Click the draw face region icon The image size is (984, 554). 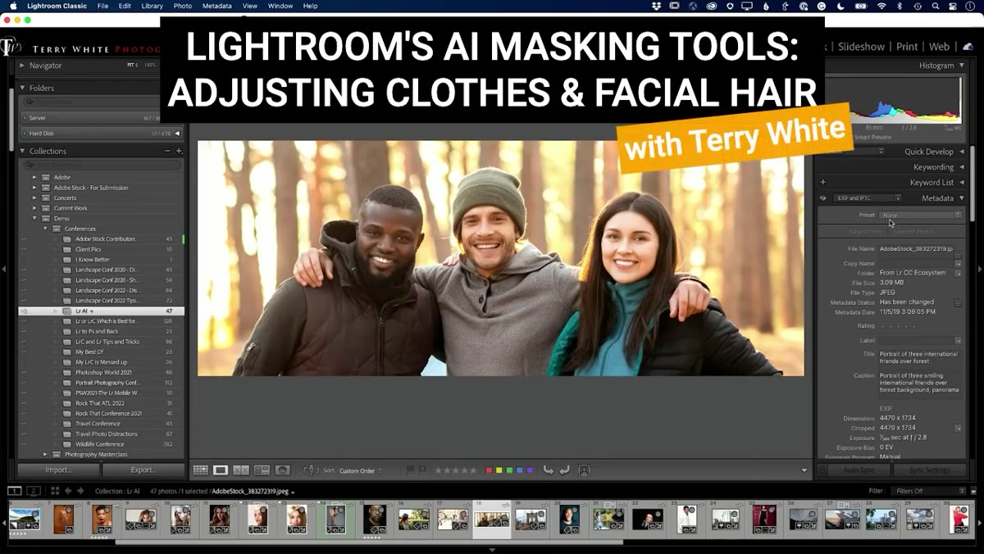coord(584,470)
